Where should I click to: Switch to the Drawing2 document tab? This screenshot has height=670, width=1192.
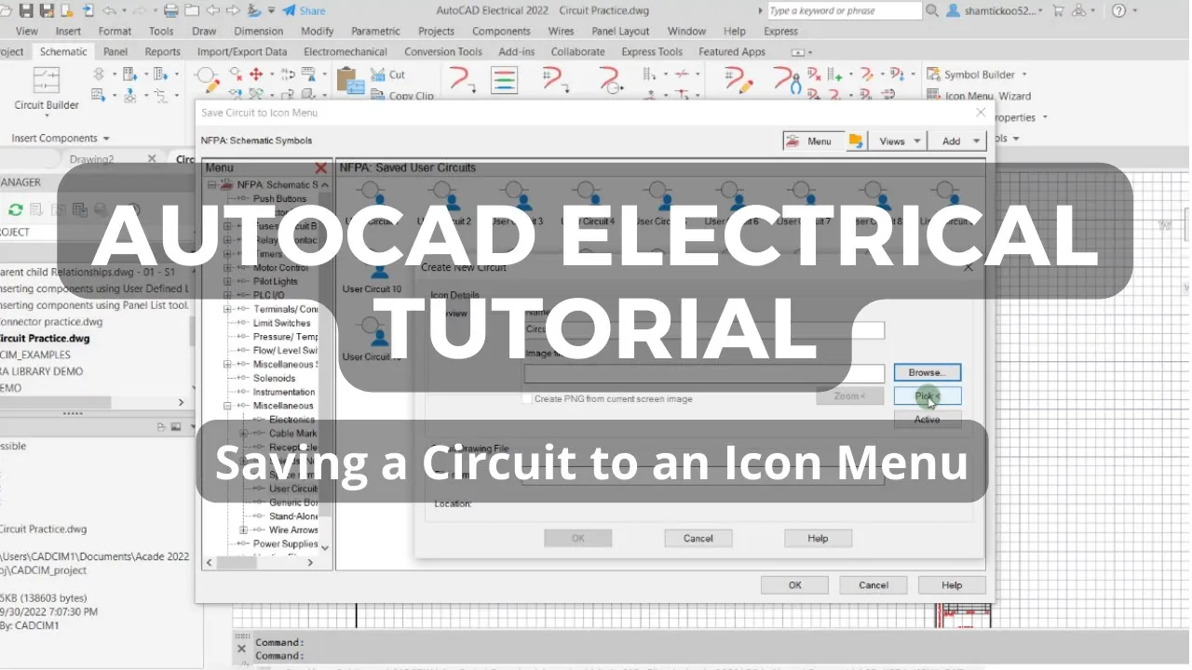[91, 159]
